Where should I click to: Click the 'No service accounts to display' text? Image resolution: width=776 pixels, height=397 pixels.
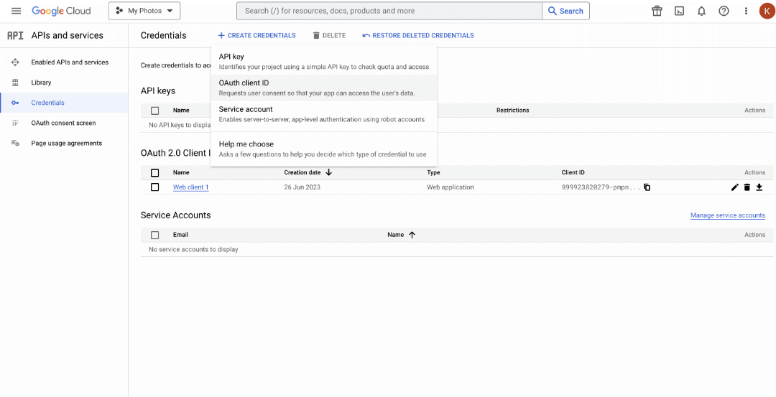tap(193, 250)
